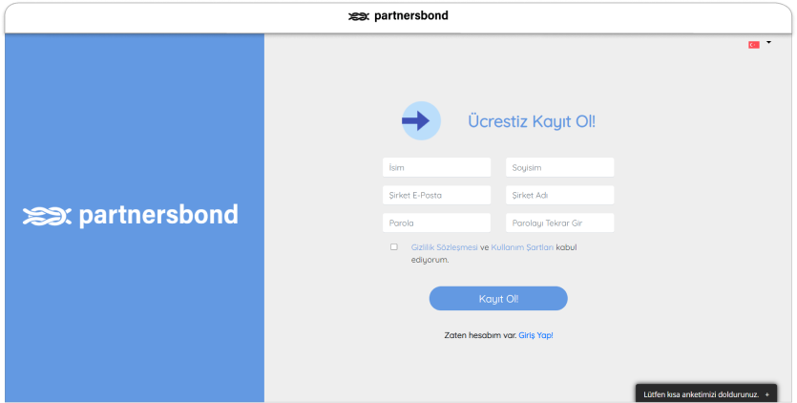
Task: Click the Turkish flag language icon
Action: coord(754,45)
